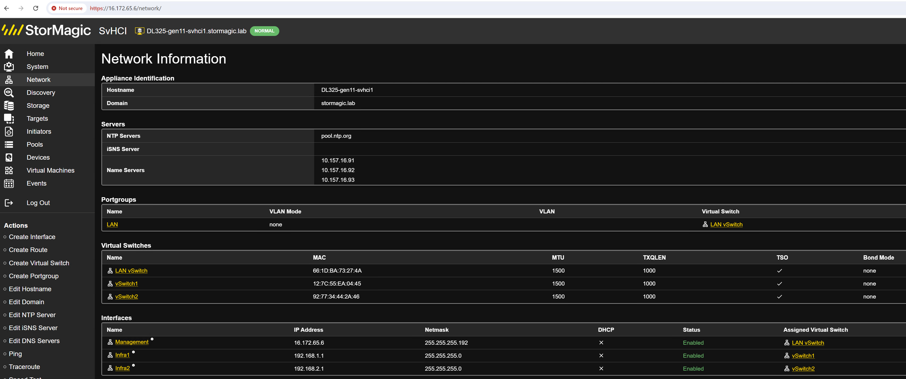Click the Log Out menu entry

point(38,203)
